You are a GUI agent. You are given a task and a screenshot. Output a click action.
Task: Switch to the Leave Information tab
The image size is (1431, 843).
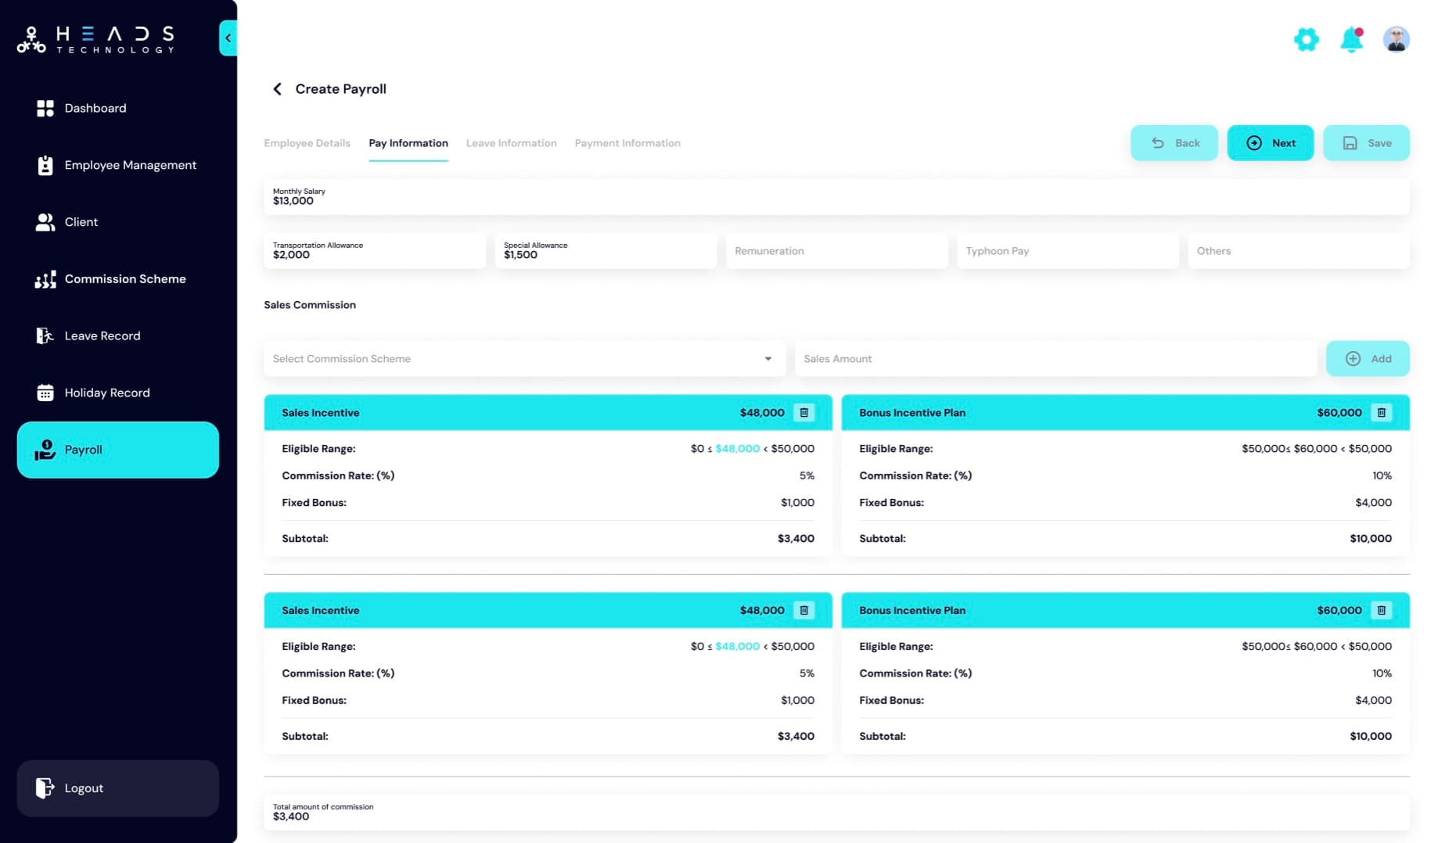(511, 143)
